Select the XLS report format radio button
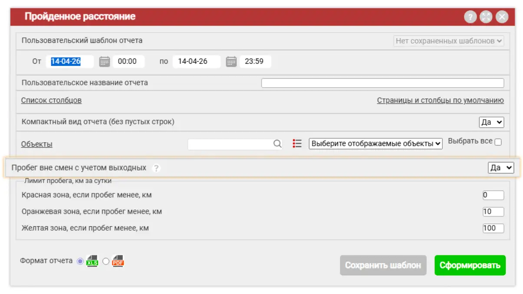The width and height of the screenshot is (523, 294). tap(80, 261)
